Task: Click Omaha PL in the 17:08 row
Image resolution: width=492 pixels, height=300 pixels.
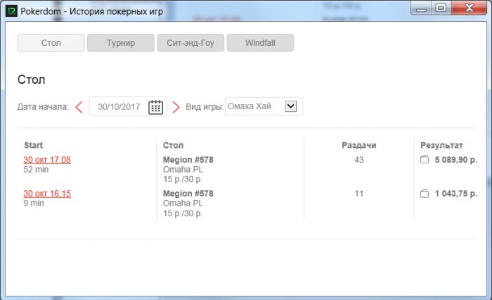Action: click(x=183, y=170)
